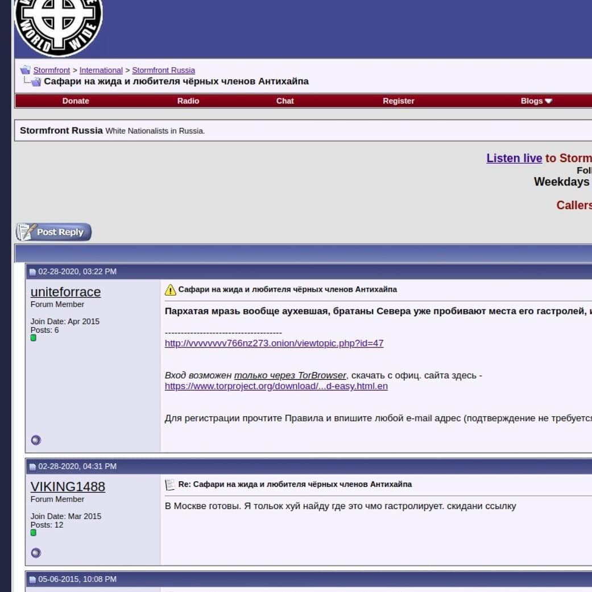Open the Chat menu item
Screen dimensions: 592x592
(285, 101)
